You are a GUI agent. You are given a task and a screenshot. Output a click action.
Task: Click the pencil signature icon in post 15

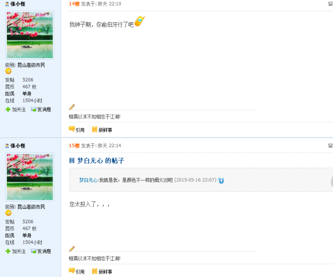(72, 249)
